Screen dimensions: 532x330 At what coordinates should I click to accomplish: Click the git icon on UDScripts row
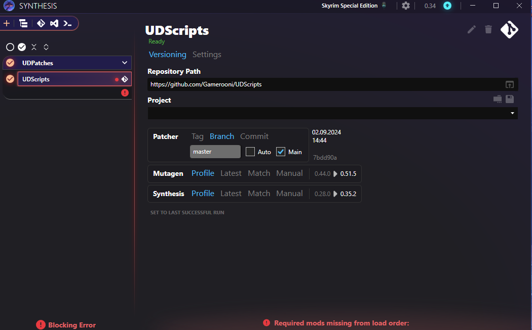(125, 79)
